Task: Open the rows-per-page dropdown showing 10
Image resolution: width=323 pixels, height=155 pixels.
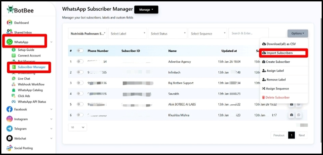Action: (x=78, y=127)
